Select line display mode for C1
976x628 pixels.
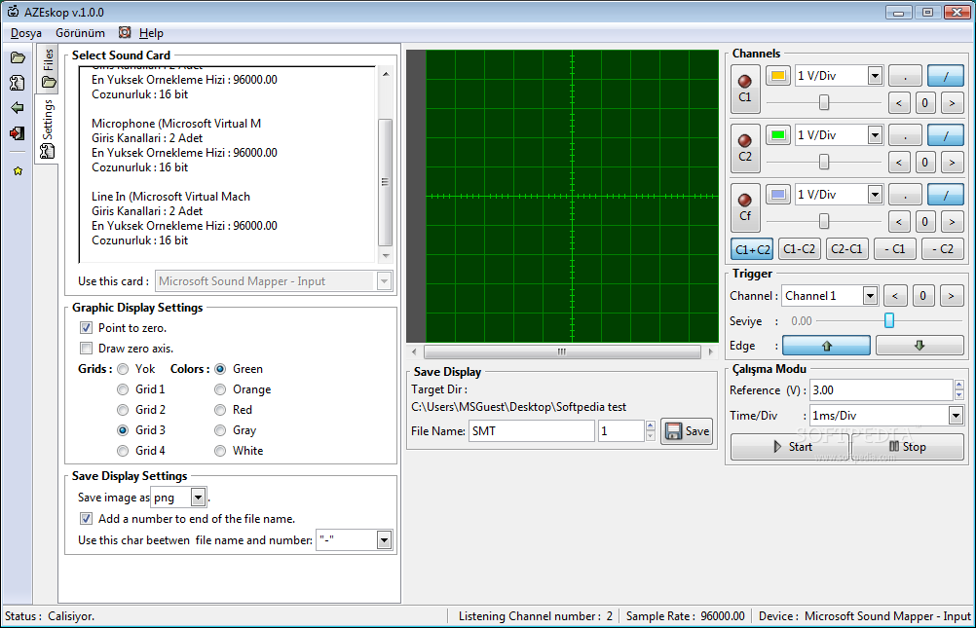click(x=945, y=76)
